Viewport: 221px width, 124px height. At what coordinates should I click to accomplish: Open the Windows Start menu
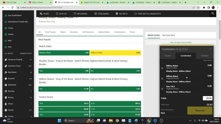click(x=59, y=121)
